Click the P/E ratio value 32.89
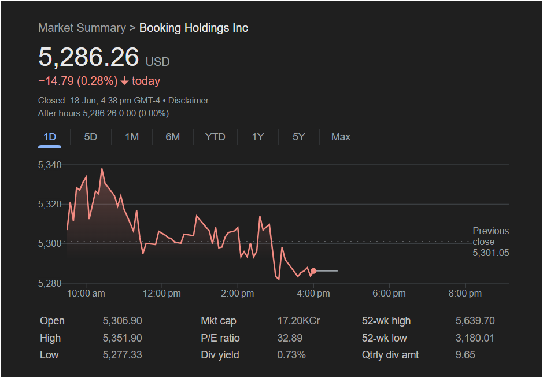 click(290, 338)
